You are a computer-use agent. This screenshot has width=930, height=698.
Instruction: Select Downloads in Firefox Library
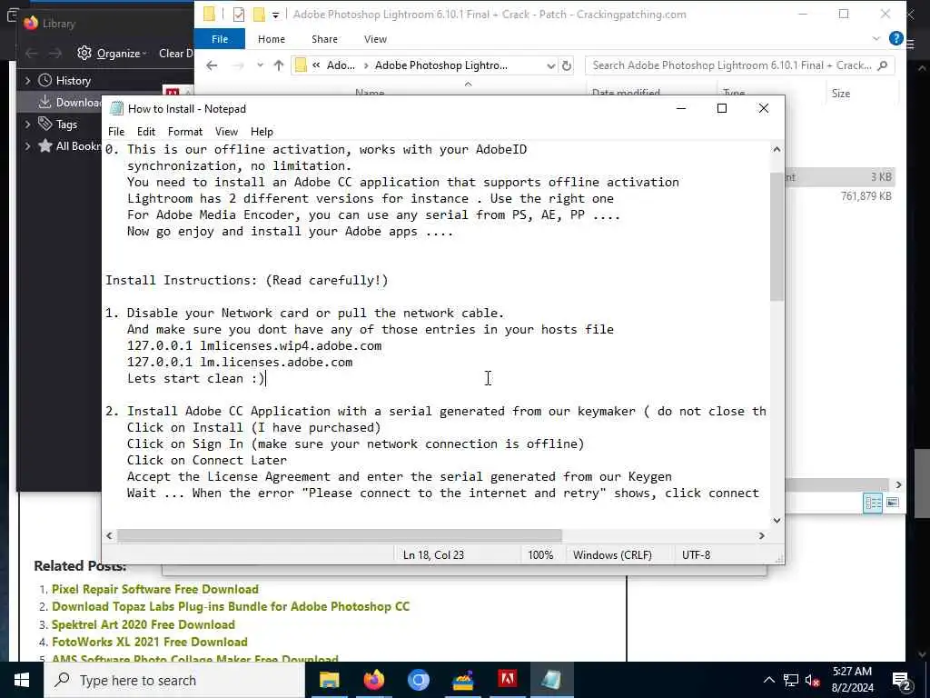[70, 103]
